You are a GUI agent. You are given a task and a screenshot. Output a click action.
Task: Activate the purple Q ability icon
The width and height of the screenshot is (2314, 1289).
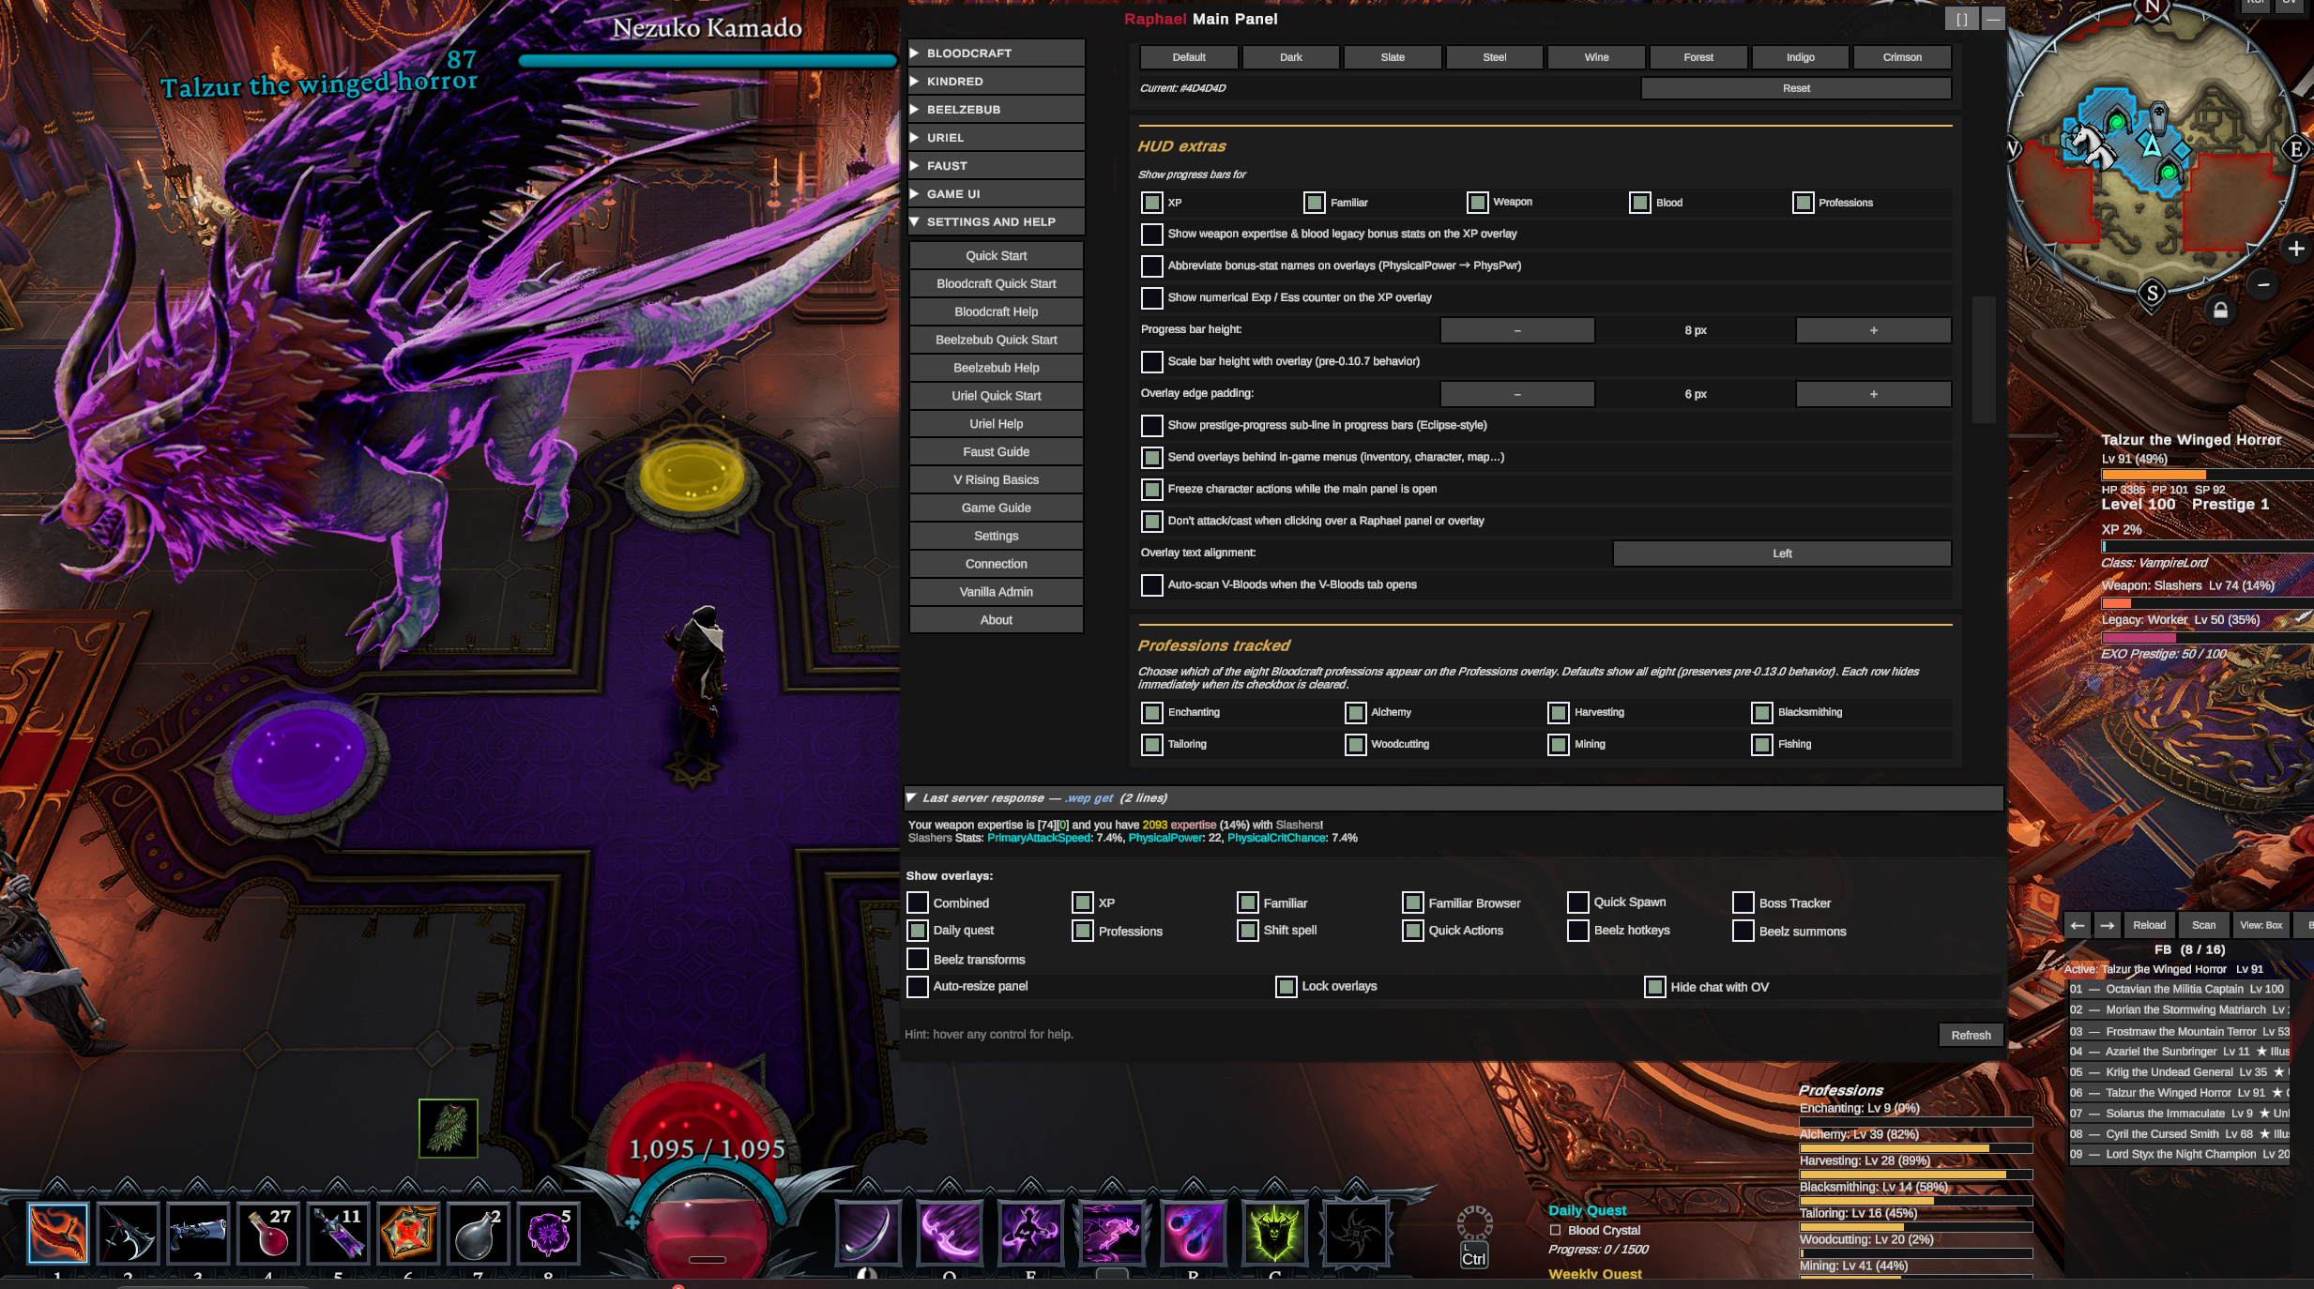(949, 1232)
